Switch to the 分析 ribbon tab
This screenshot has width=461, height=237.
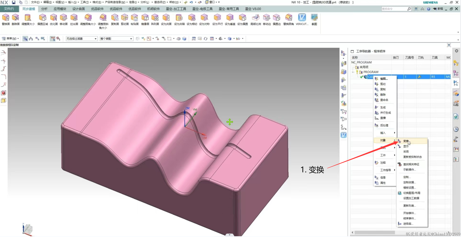pos(44,9)
